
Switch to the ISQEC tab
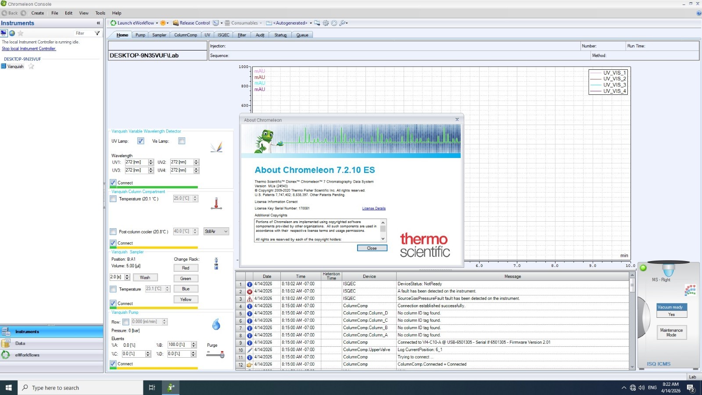(223, 35)
